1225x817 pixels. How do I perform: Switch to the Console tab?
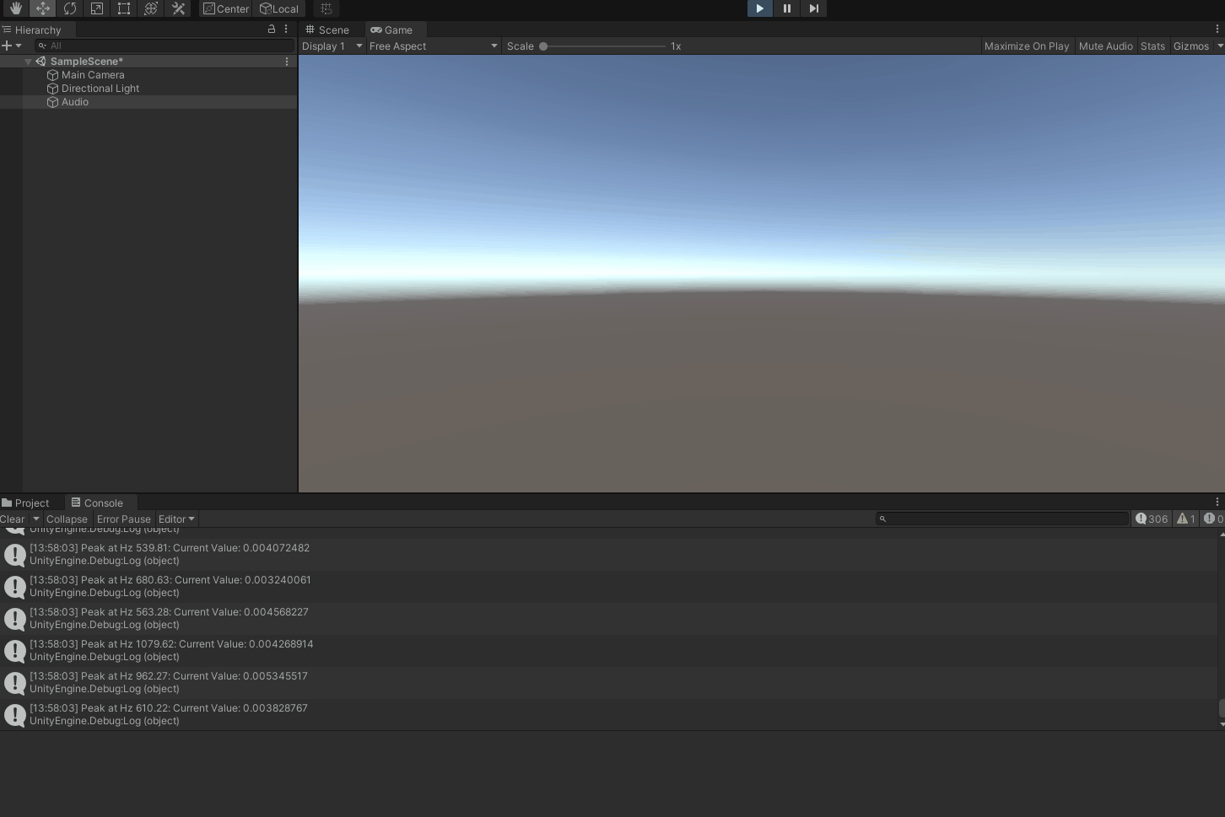[x=97, y=503]
